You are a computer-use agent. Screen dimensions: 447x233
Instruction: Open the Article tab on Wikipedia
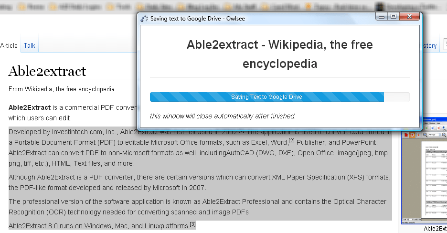point(9,45)
